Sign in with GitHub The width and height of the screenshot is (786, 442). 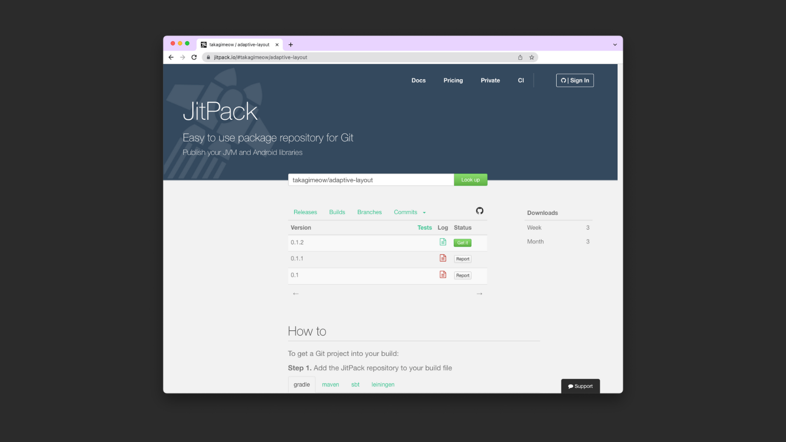pyautogui.click(x=575, y=81)
